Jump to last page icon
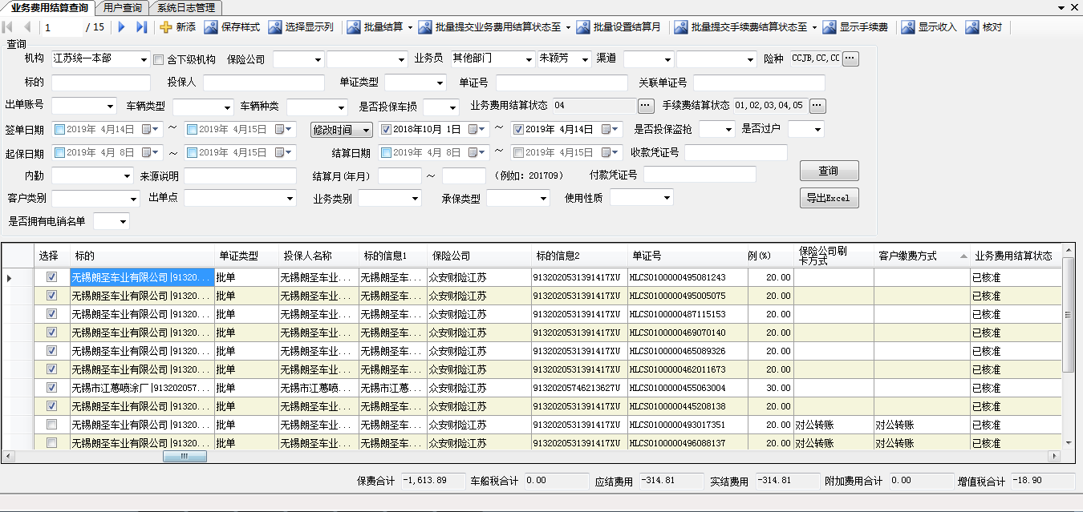Viewport: 1083px width, 512px height. click(142, 27)
